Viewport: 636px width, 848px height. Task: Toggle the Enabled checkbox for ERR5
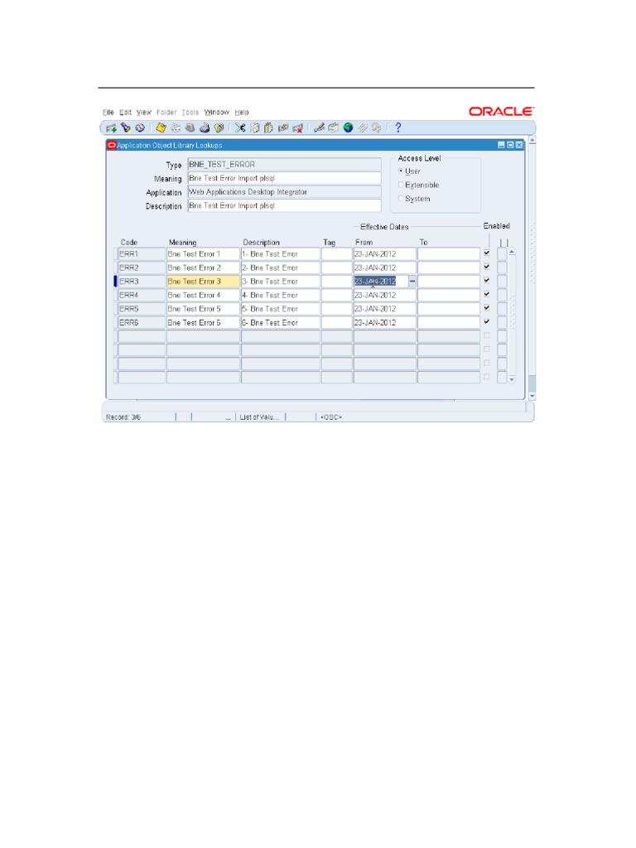[487, 308]
